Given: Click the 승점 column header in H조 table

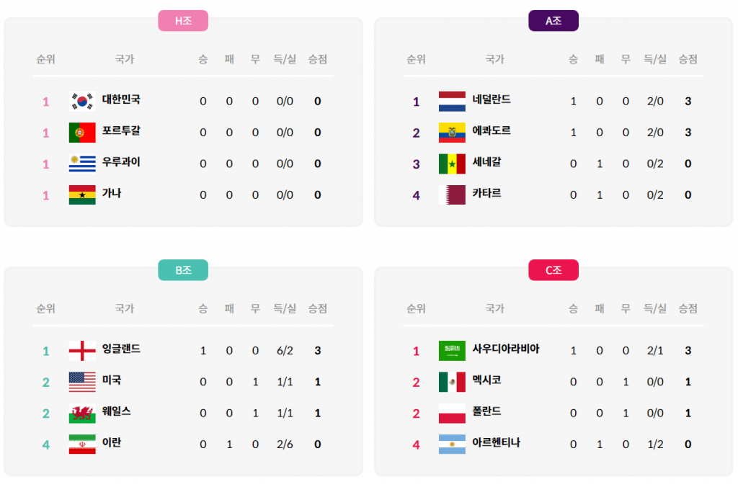Looking at the screenshot, I should (317, 59).
